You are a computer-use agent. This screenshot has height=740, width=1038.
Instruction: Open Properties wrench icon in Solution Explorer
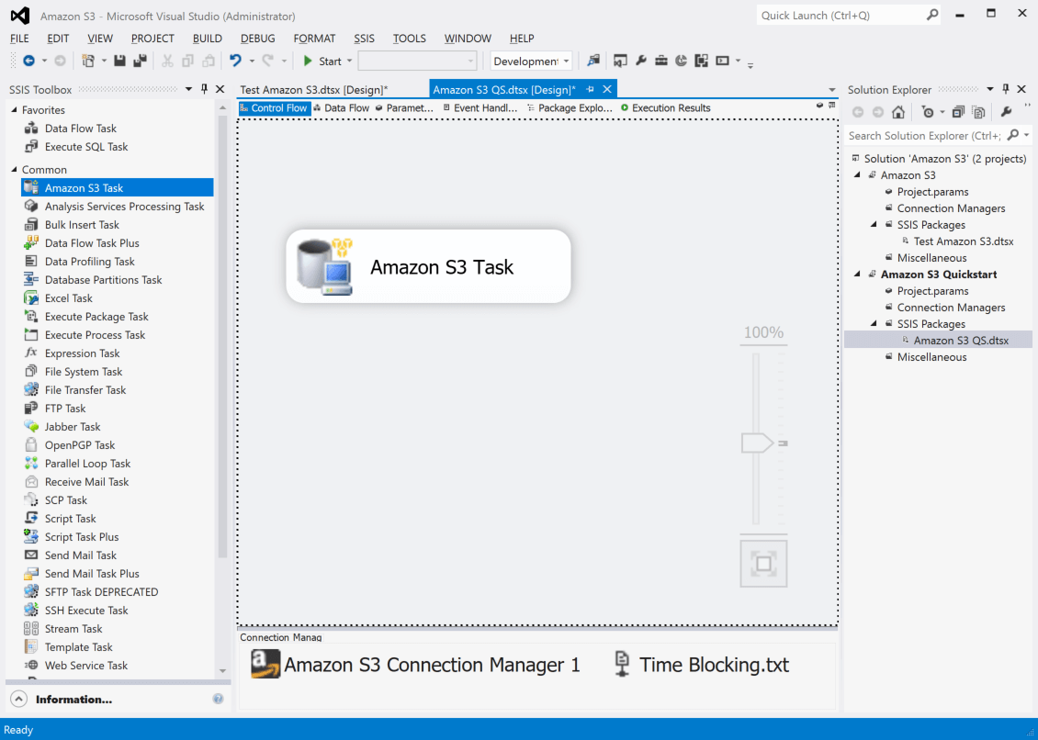[1006, 113]
